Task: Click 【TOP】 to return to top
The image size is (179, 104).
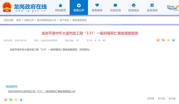Action: pyautogui.click(x=151, y=99)
